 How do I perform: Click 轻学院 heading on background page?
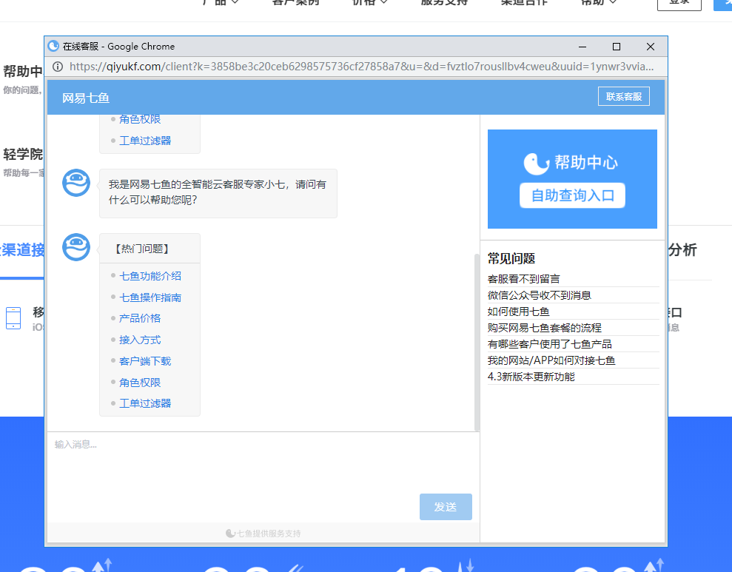pyautogui.click(x=23, y=154)
